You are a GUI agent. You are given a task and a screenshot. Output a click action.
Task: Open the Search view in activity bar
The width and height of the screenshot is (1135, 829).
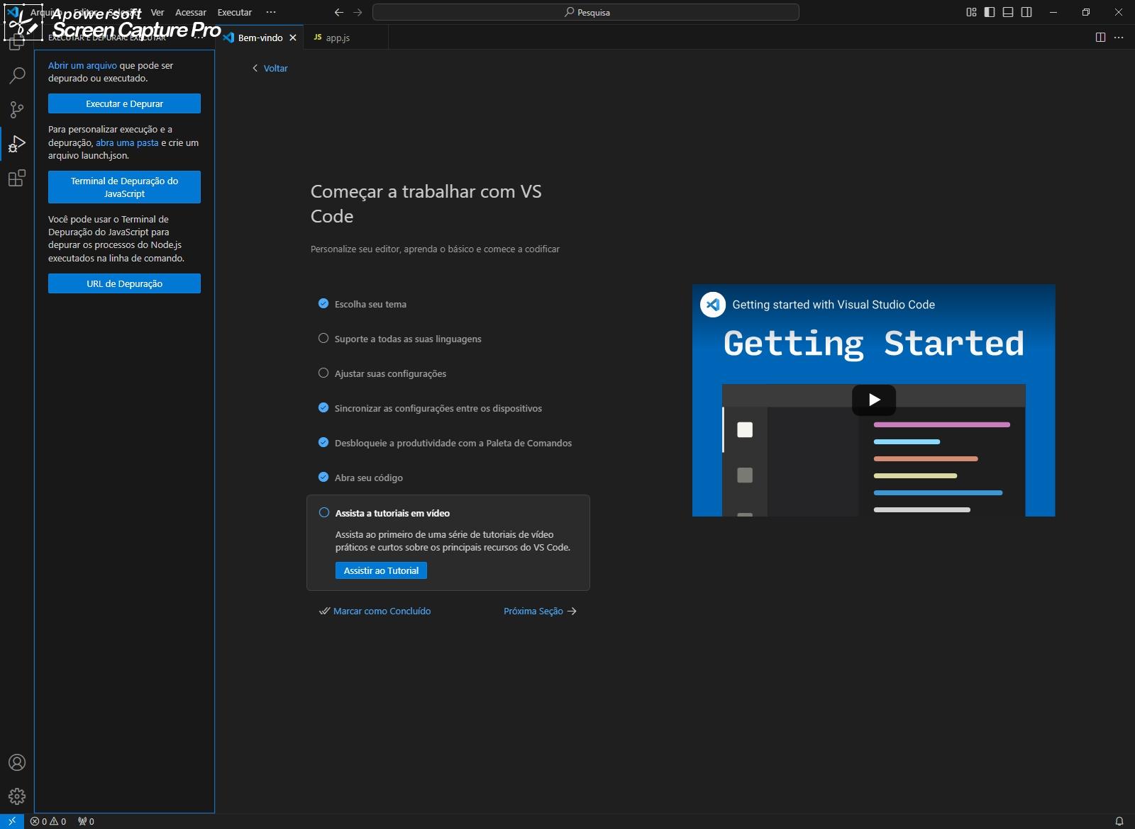[17, 75]
